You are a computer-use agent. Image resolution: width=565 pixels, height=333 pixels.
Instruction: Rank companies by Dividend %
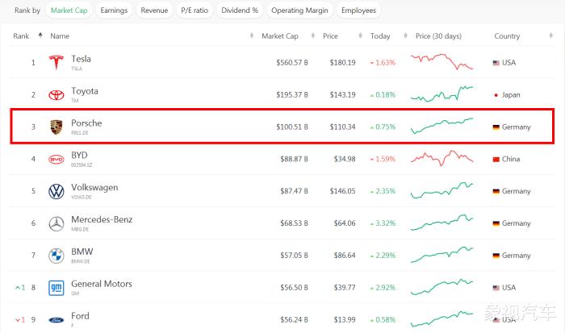tap(240, 10)
